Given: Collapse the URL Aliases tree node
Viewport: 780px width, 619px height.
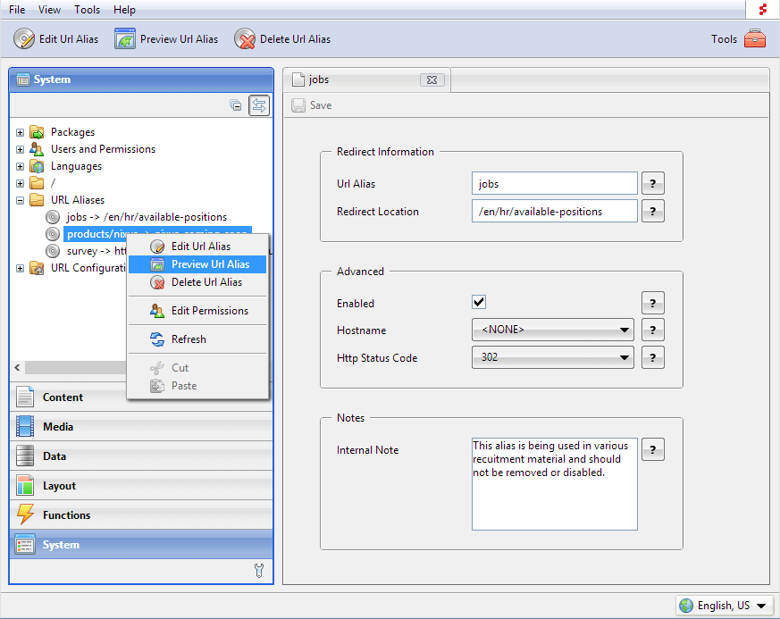Looking at the screenshot, I should tap(20, 200).
